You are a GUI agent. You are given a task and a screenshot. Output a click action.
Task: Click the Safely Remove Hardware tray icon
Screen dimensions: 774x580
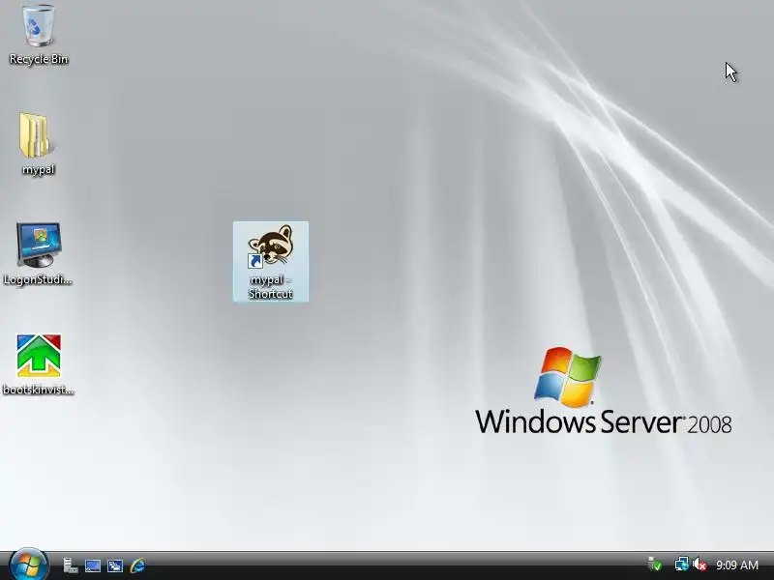coord(655,565)
